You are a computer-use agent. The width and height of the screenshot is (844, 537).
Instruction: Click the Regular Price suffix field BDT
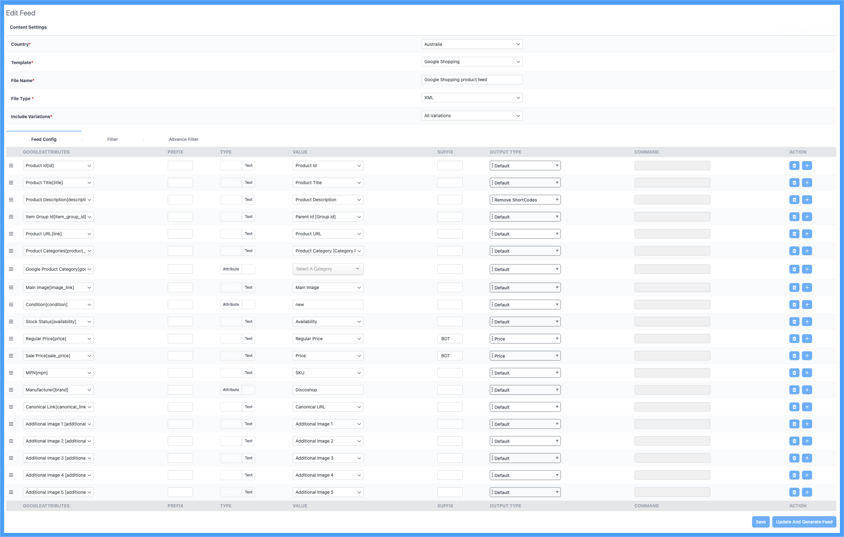450,339
